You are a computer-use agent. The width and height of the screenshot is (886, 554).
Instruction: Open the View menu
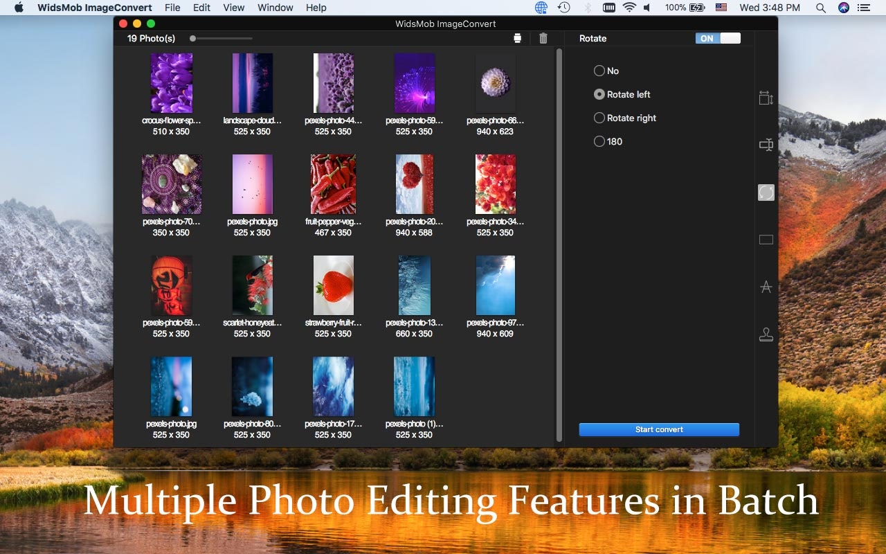(233, 8)
